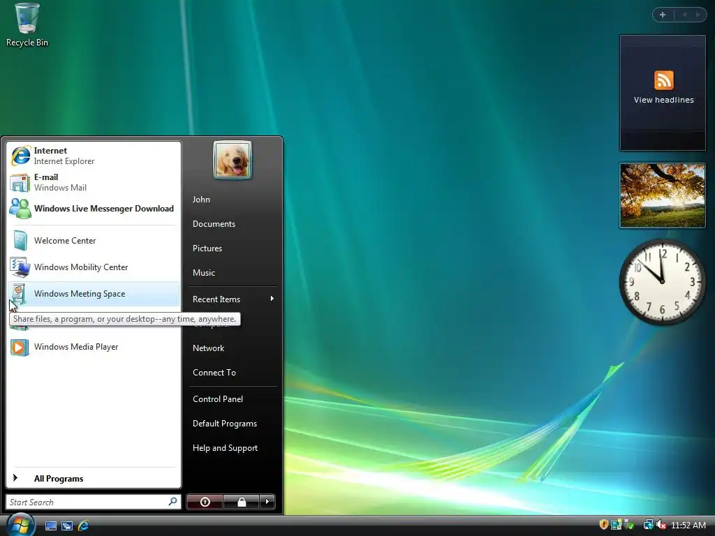Click the All Programs label
This screenshot has width=715, height=536.
(59, 479)
